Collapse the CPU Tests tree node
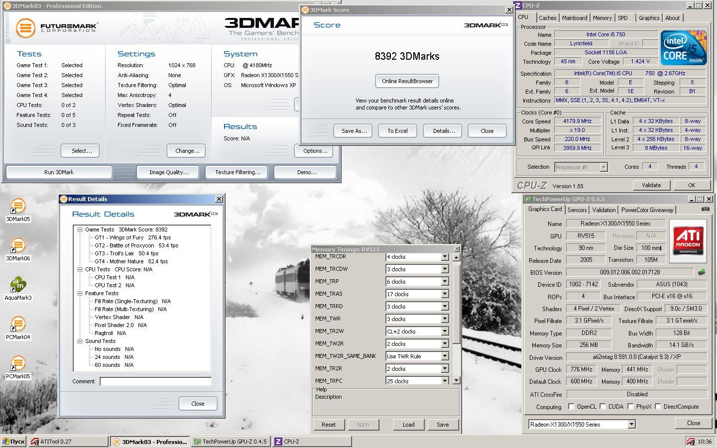717x448 pixels. click(x=80, y=269)
